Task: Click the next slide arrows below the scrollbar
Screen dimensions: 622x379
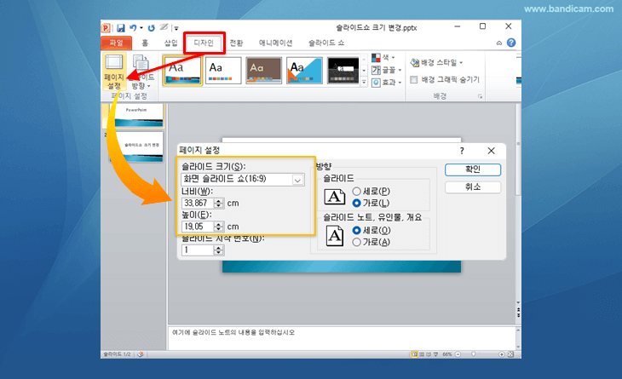Action: coord(518,314)
